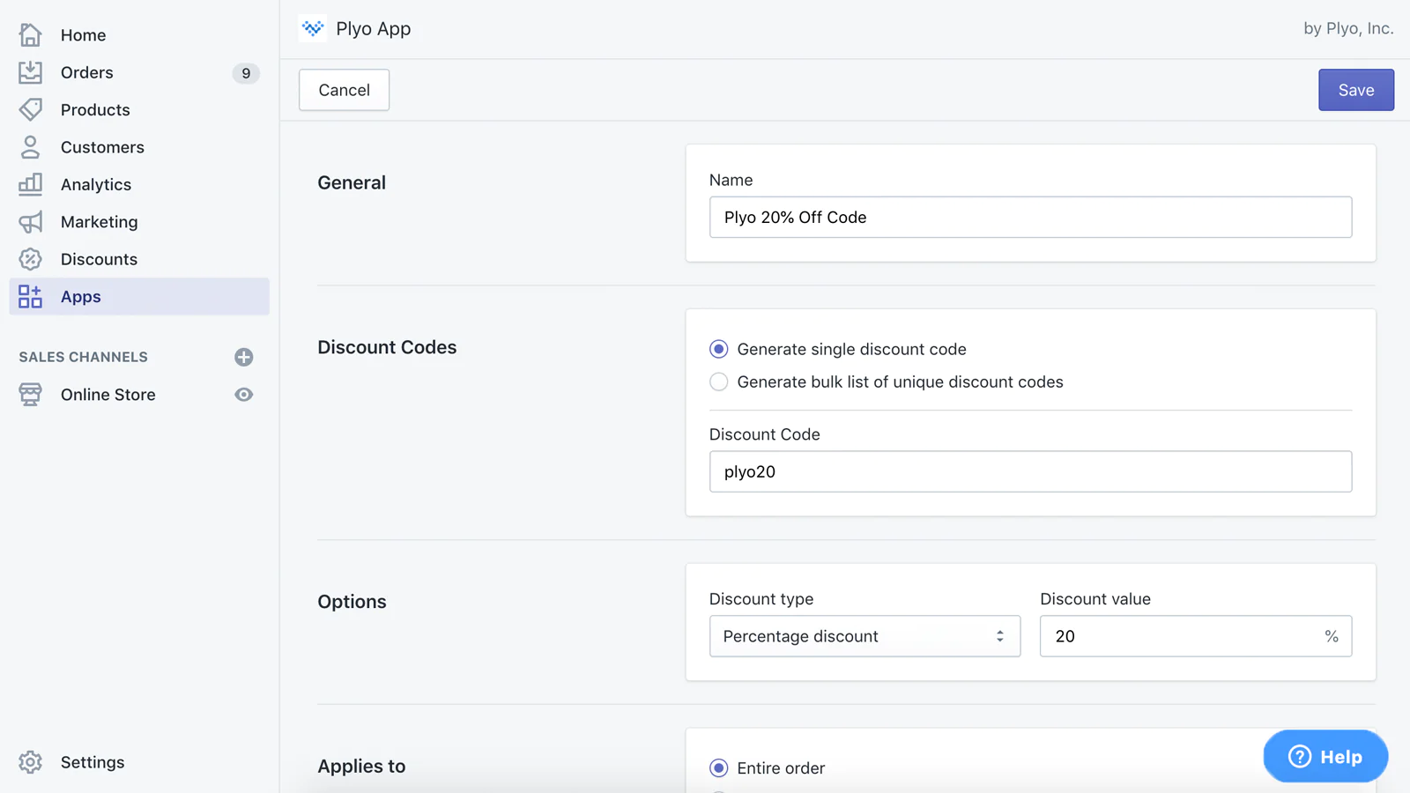
Task: Click the Discount value input field
Action: click(x=1196, y=636)
